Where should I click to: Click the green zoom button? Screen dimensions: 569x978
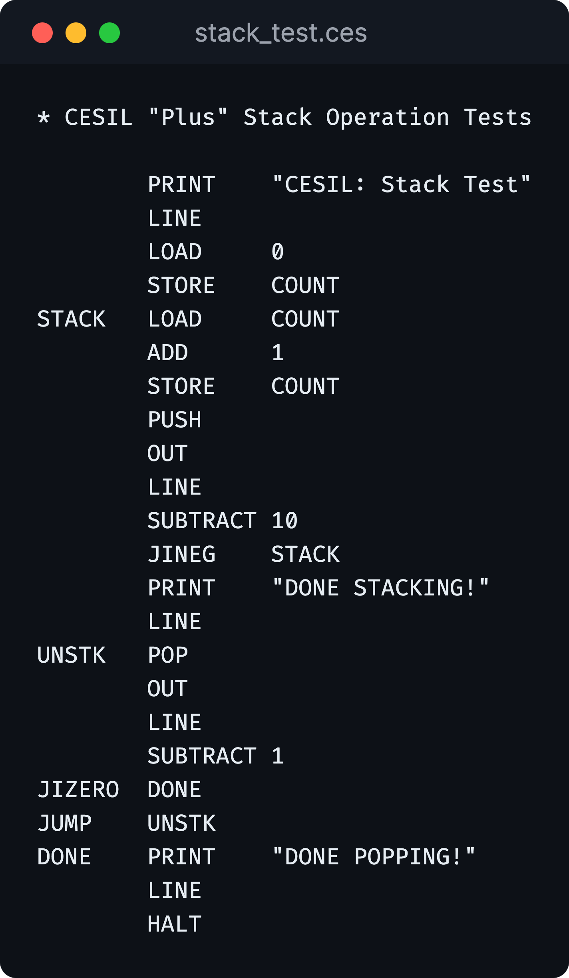coord(109,34)
